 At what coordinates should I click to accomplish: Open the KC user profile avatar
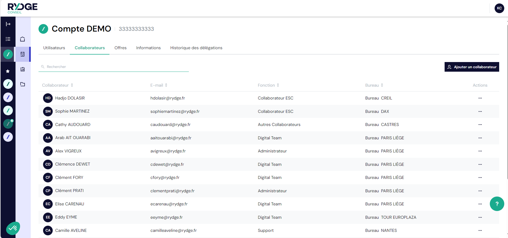499,8
